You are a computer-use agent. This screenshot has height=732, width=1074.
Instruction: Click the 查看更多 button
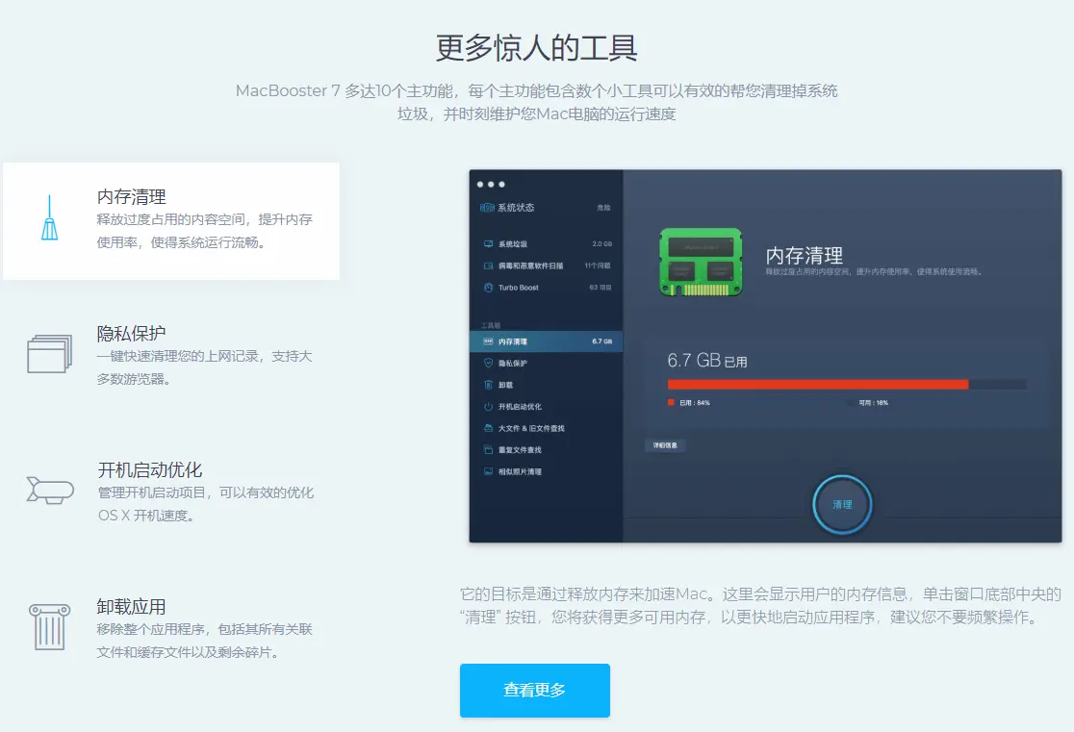535,691
